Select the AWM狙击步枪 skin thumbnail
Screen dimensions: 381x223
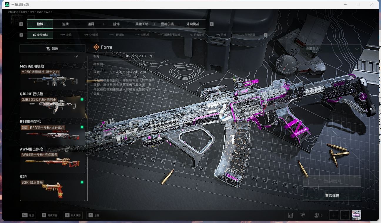(53, 162)
